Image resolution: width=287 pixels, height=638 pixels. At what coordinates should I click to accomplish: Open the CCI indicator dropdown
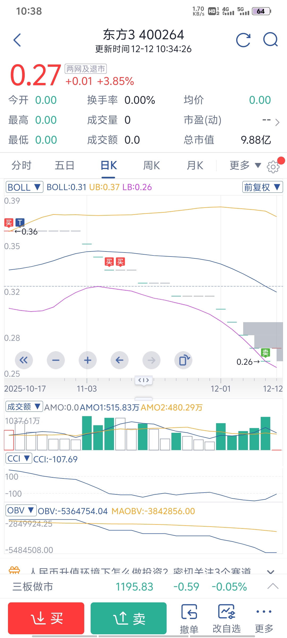(x=19, y=459)
